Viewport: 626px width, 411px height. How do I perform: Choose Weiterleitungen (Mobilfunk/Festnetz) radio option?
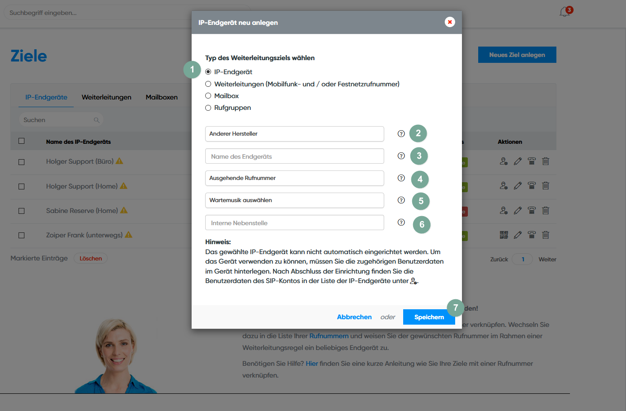pos(208,84)
